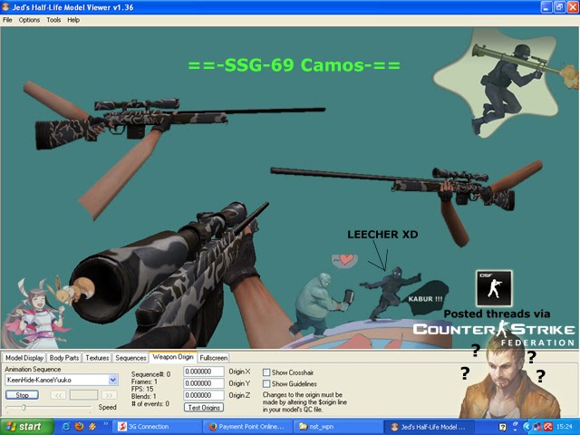Switch to the Sequences tab
The height and width of the screenshot is (435, 580).
click(130, 358)
